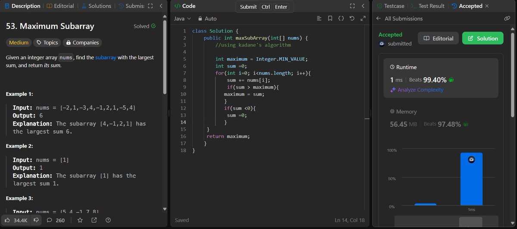Click the clapping hands beside 99.40%

click(452, 80)
